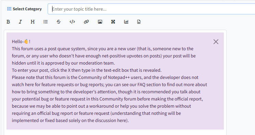
Task: Insert a heading with the H icon
Action: tap(33, 22)
